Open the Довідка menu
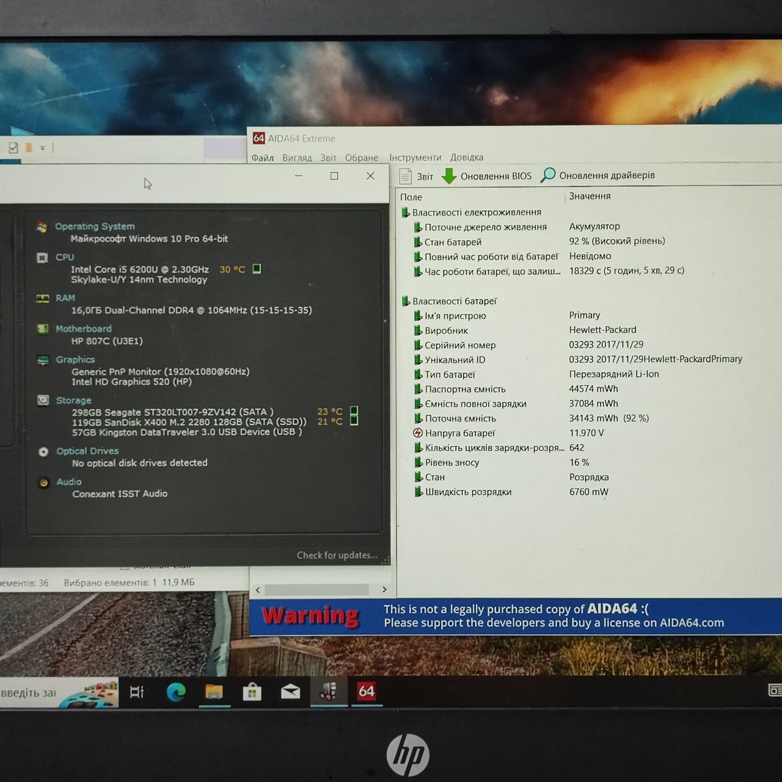The width and height of the screenshot is (782, 782). [x=466, y=157]
